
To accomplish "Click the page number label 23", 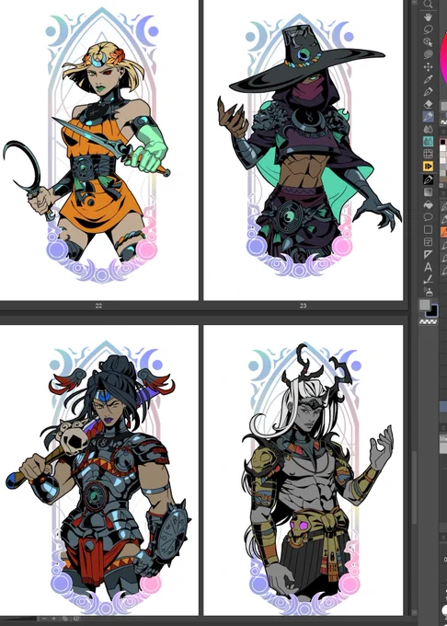I will pyautogui.click(x=303, y=306).
